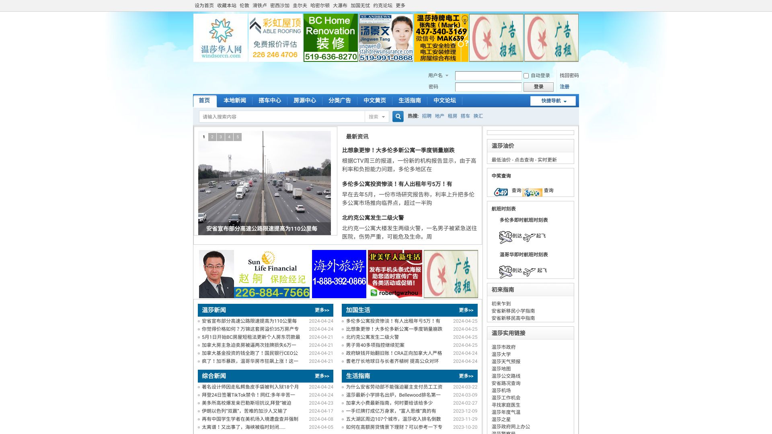
Task: Focus the password input field
Action: point(488,87)
